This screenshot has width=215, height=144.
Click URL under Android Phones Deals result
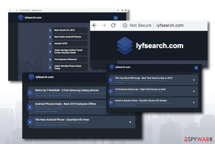click(x=46, y=111)
